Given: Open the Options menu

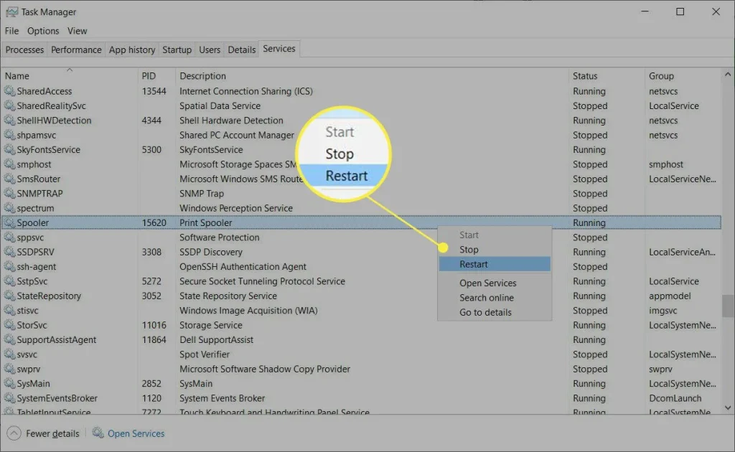Looking at the screenshot, I should pos(43,31).
